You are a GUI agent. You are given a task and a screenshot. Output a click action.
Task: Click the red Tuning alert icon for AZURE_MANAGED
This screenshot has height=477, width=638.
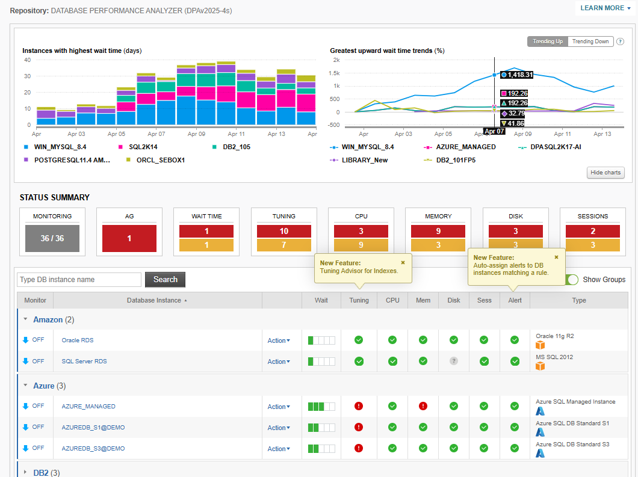359,406
